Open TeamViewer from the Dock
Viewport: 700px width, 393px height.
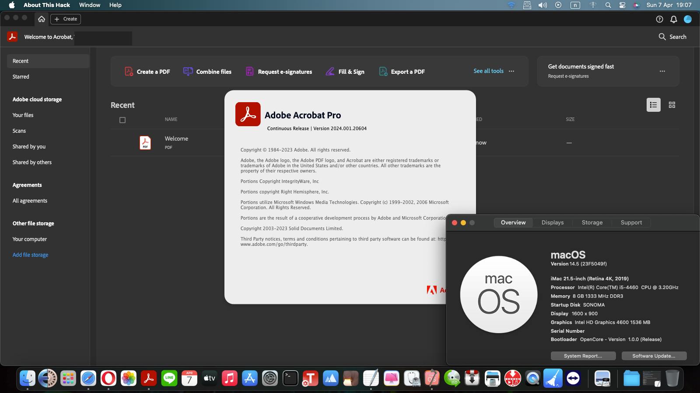(x=573, y=378)
